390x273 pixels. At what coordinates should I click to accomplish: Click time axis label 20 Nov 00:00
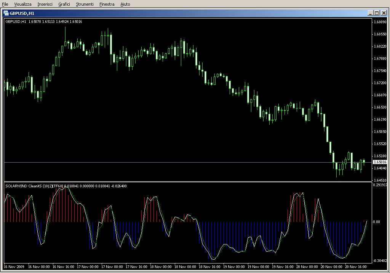[x=307, y=267]
